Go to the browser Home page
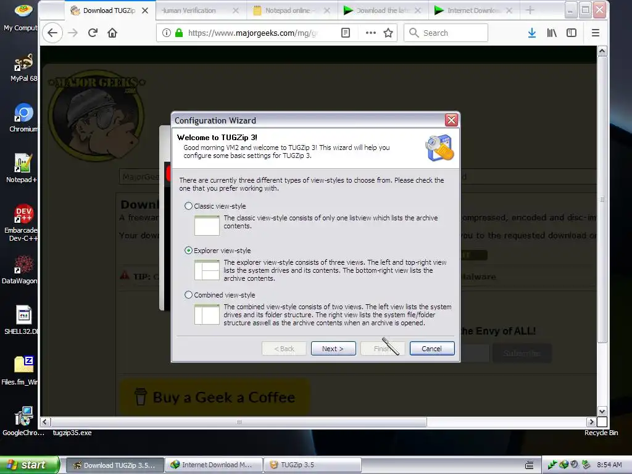The width and height of the screenshot is (632, 474). (112, 33)
